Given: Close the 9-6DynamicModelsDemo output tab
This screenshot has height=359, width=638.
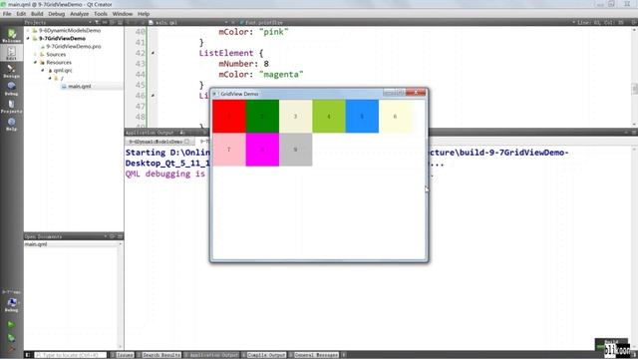Looking at the screenshot, I should pyautogui.click(x=186, y=142).
